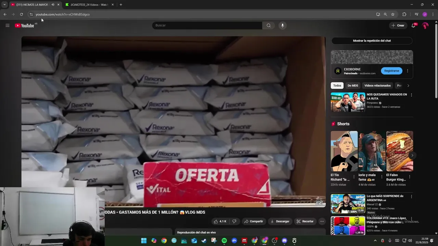
Task: Open volume control in system tray
Action: pyautogui.click(x=410, y=241)
